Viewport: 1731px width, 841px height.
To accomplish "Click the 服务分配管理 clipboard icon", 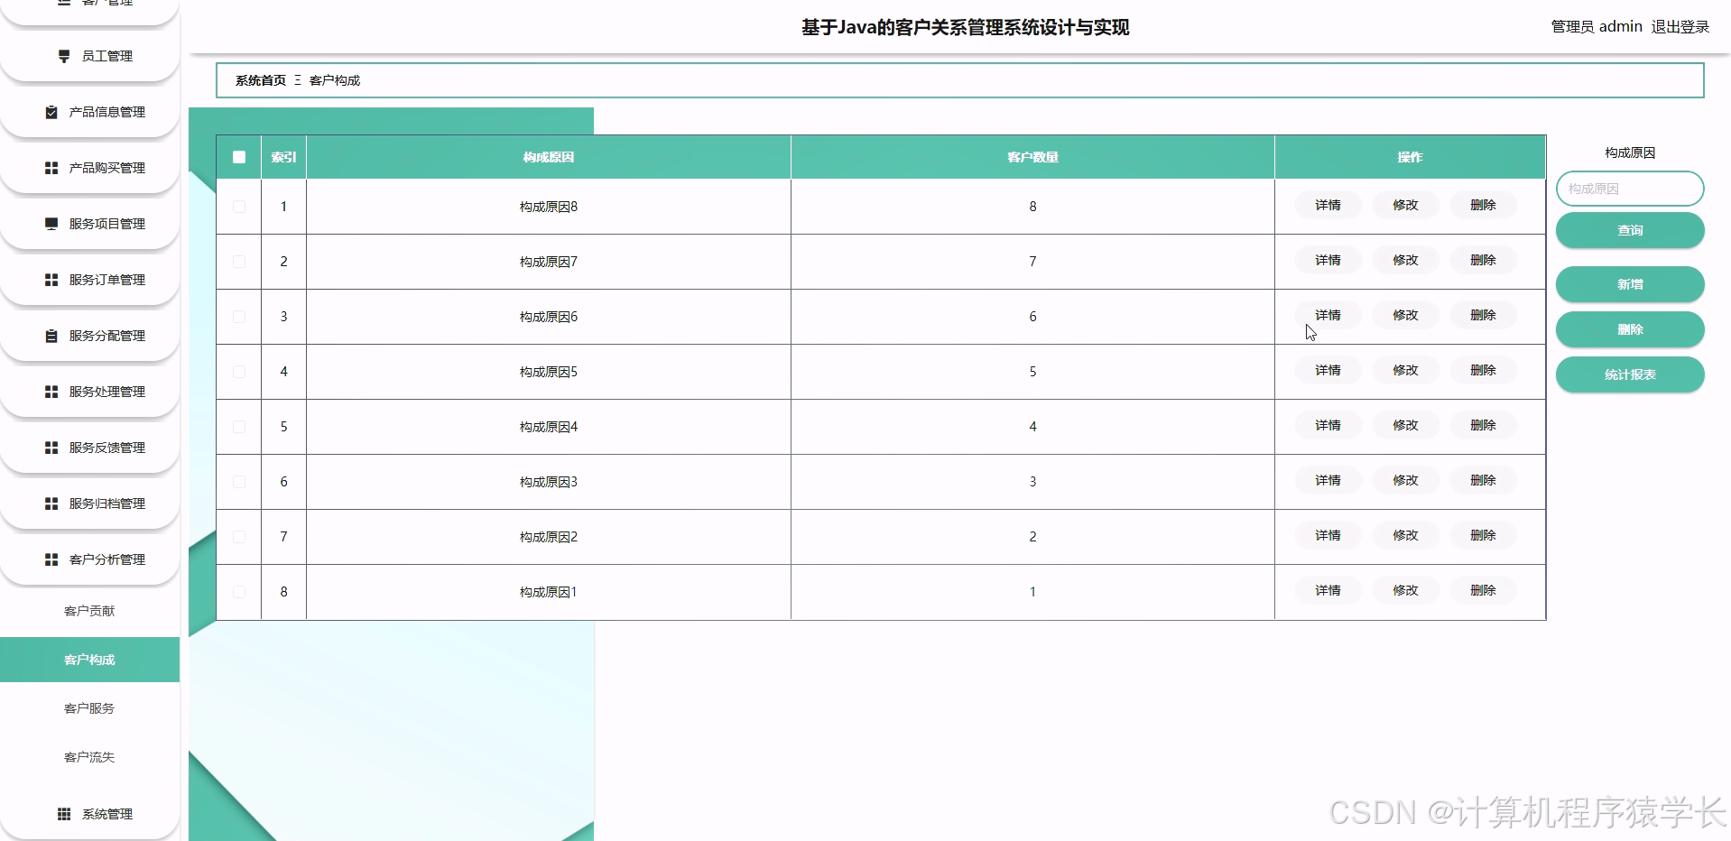I will [x=51, y=336].
